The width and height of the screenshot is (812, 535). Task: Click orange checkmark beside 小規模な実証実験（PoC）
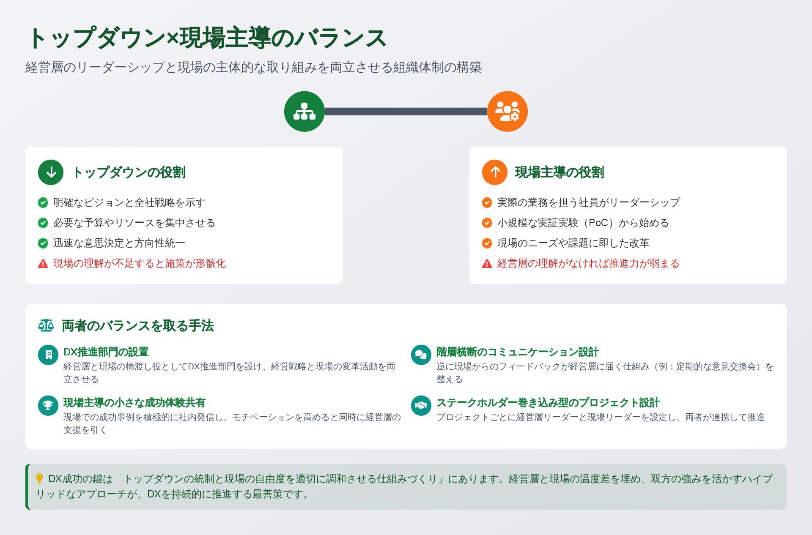click(x=487, y=223)
